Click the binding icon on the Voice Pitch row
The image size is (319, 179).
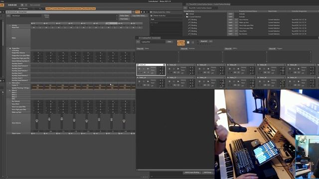[189, 31]
